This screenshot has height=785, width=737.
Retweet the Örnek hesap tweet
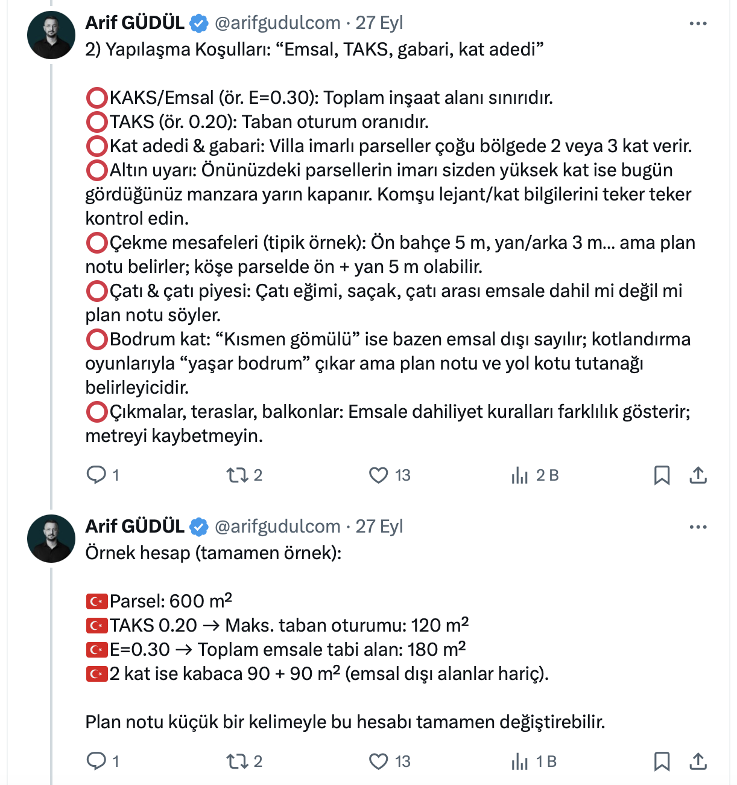[238, 761]
